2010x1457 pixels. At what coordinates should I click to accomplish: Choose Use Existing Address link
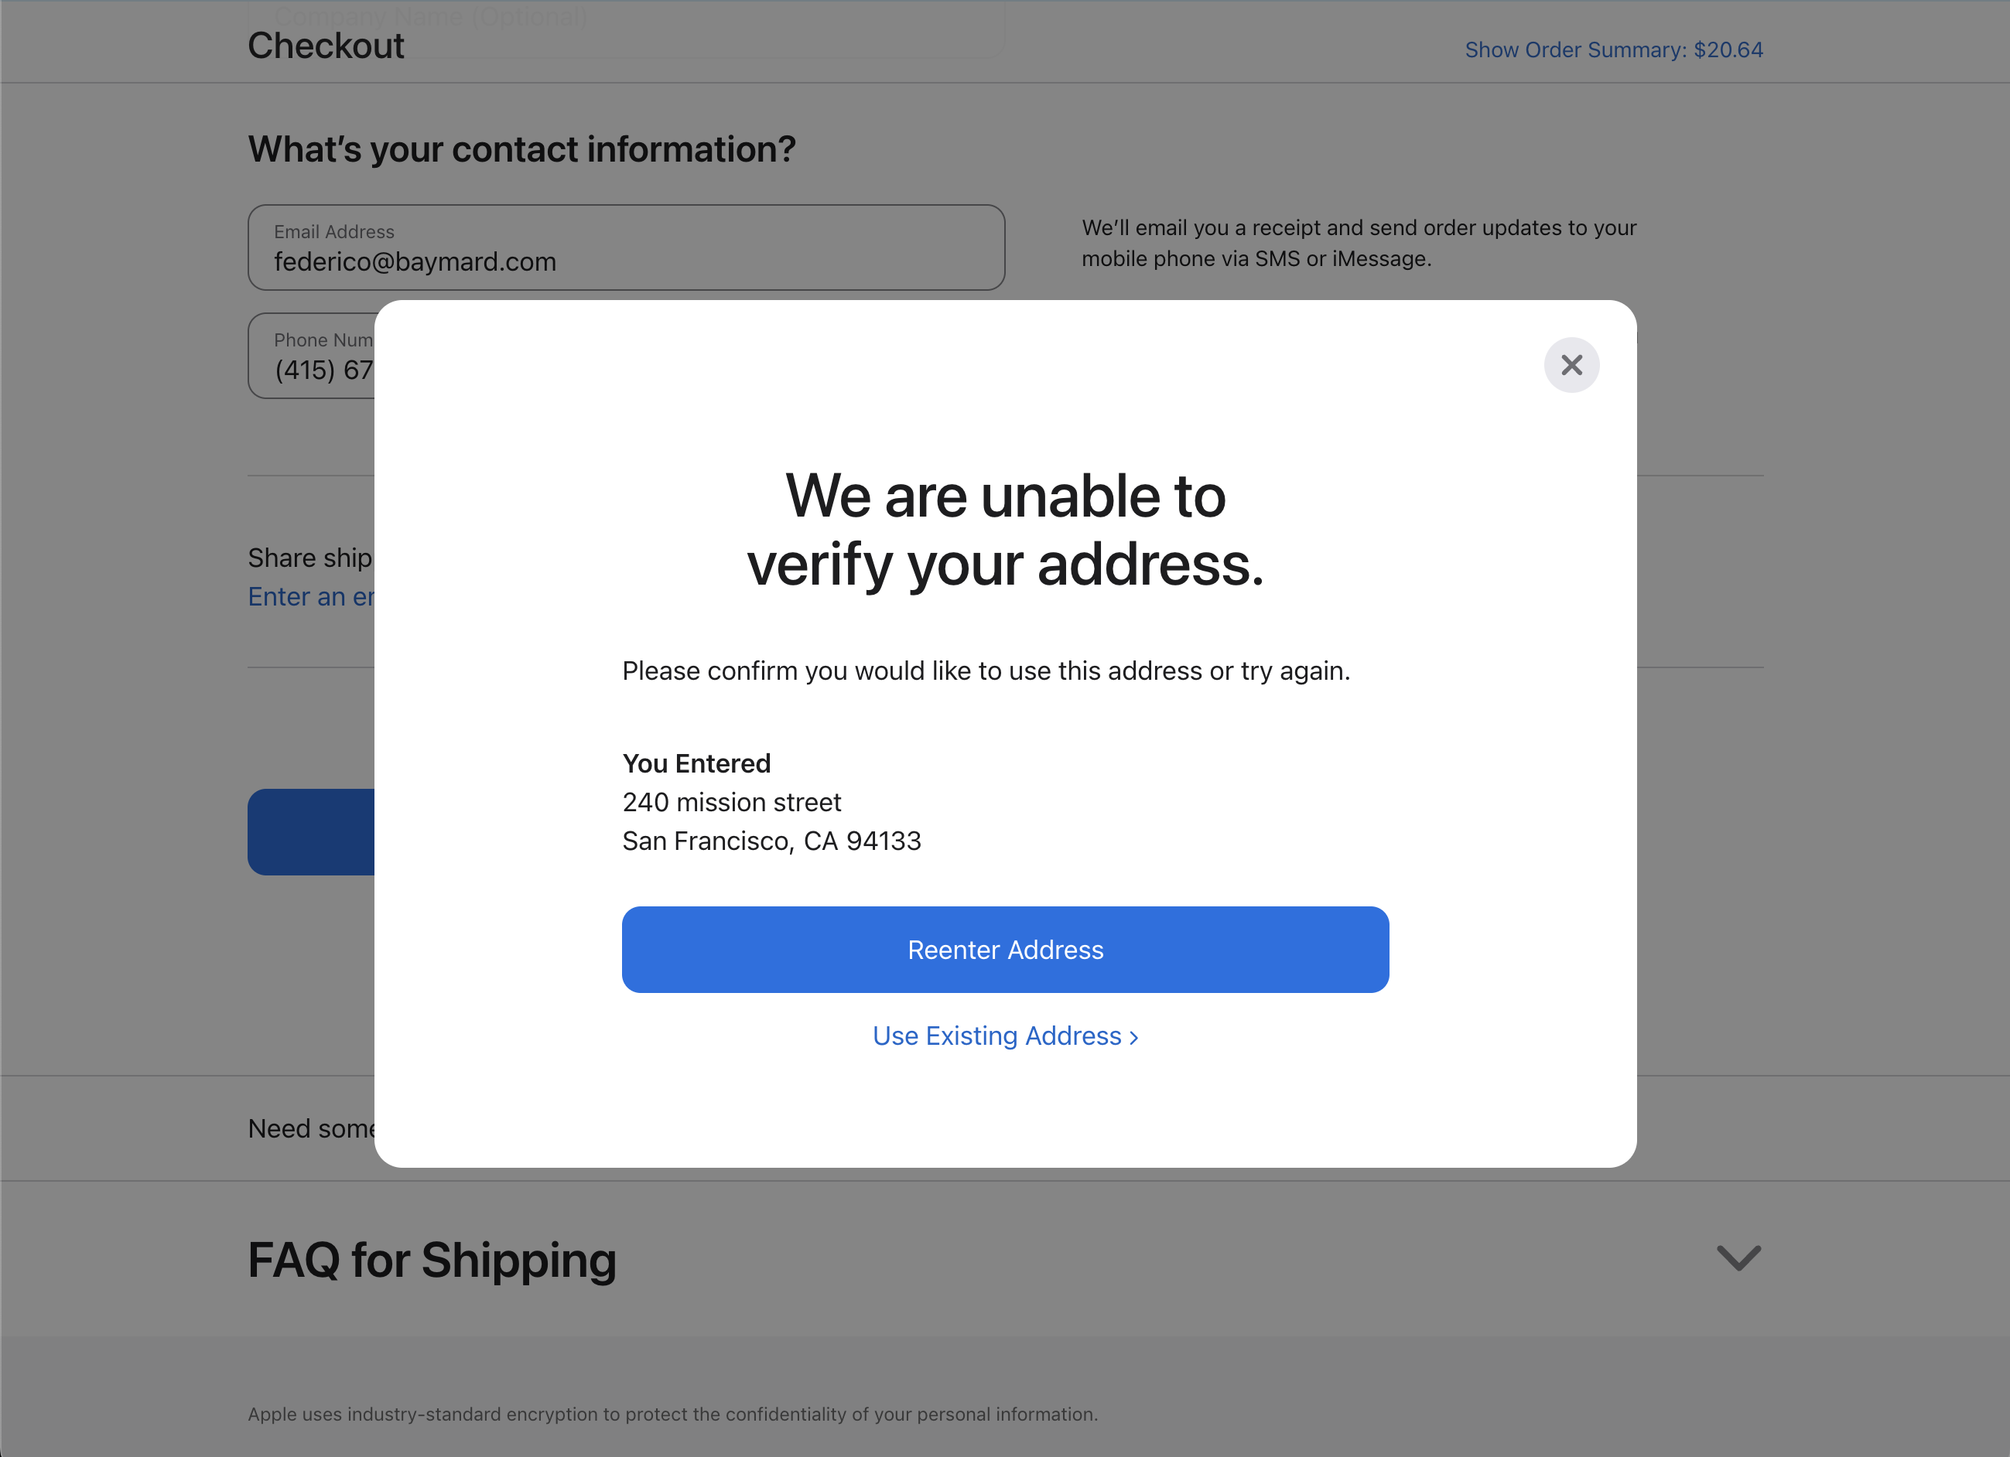point(997,1036)
